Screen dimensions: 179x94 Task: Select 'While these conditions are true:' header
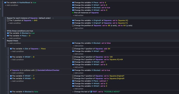tap(20, 31)
